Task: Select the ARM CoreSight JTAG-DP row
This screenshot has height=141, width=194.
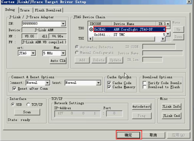Action: (130, 29)
